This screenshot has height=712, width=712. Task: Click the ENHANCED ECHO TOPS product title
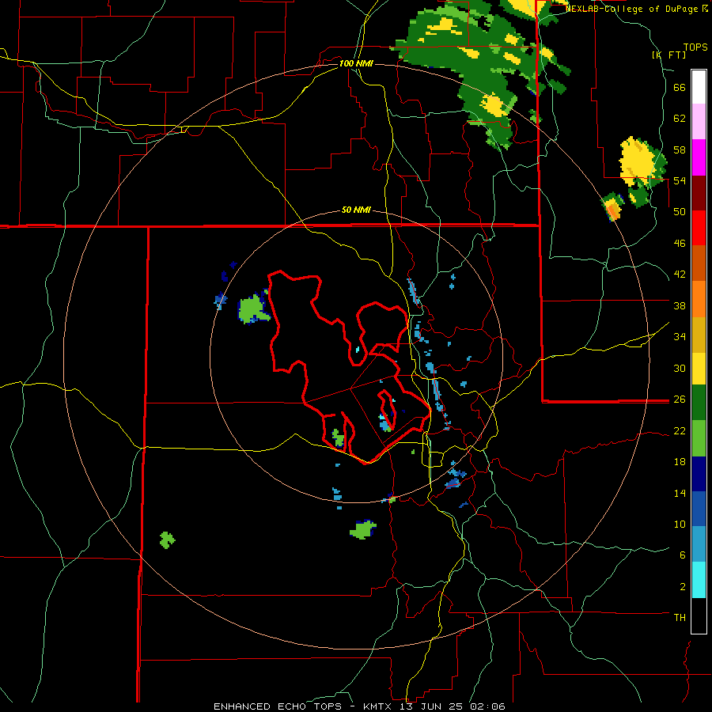278,706
